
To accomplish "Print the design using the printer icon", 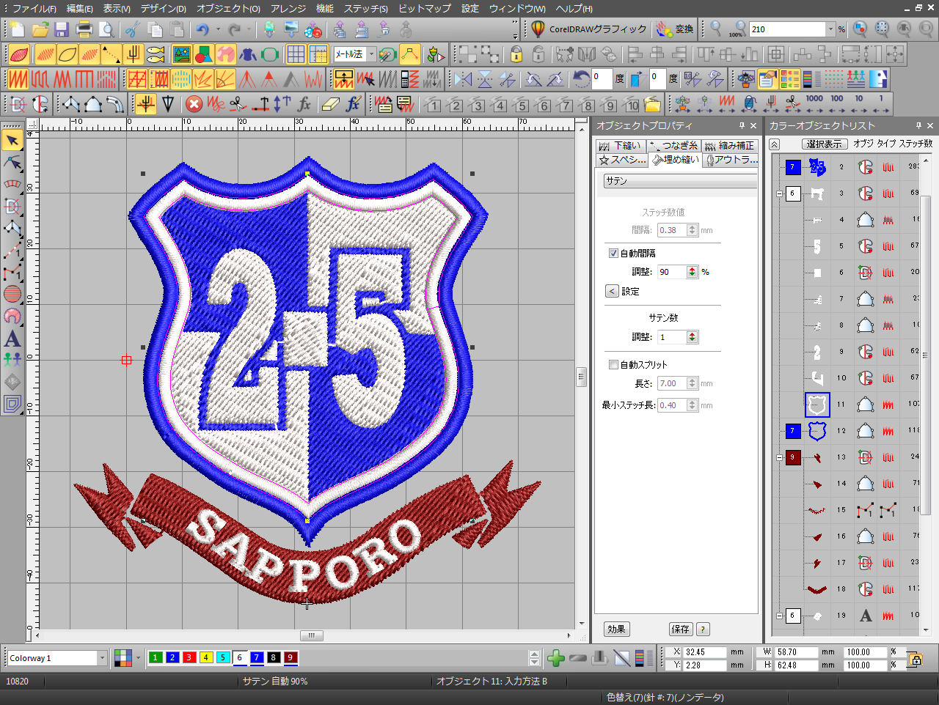I will click(84, 29).
